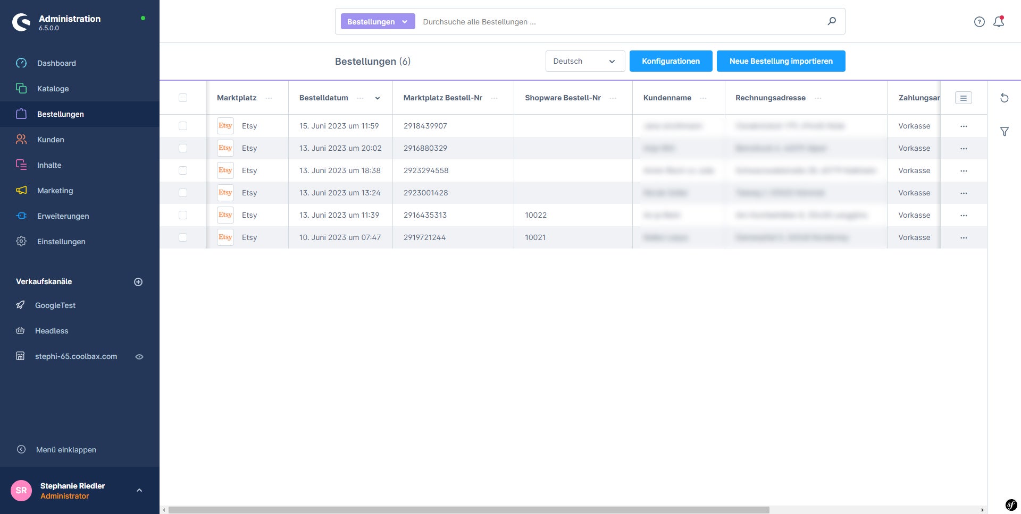The height and width of the screenshot is (514, 1021).
Task: Open Rechnungsadresse column options dots
Action: 818,98
